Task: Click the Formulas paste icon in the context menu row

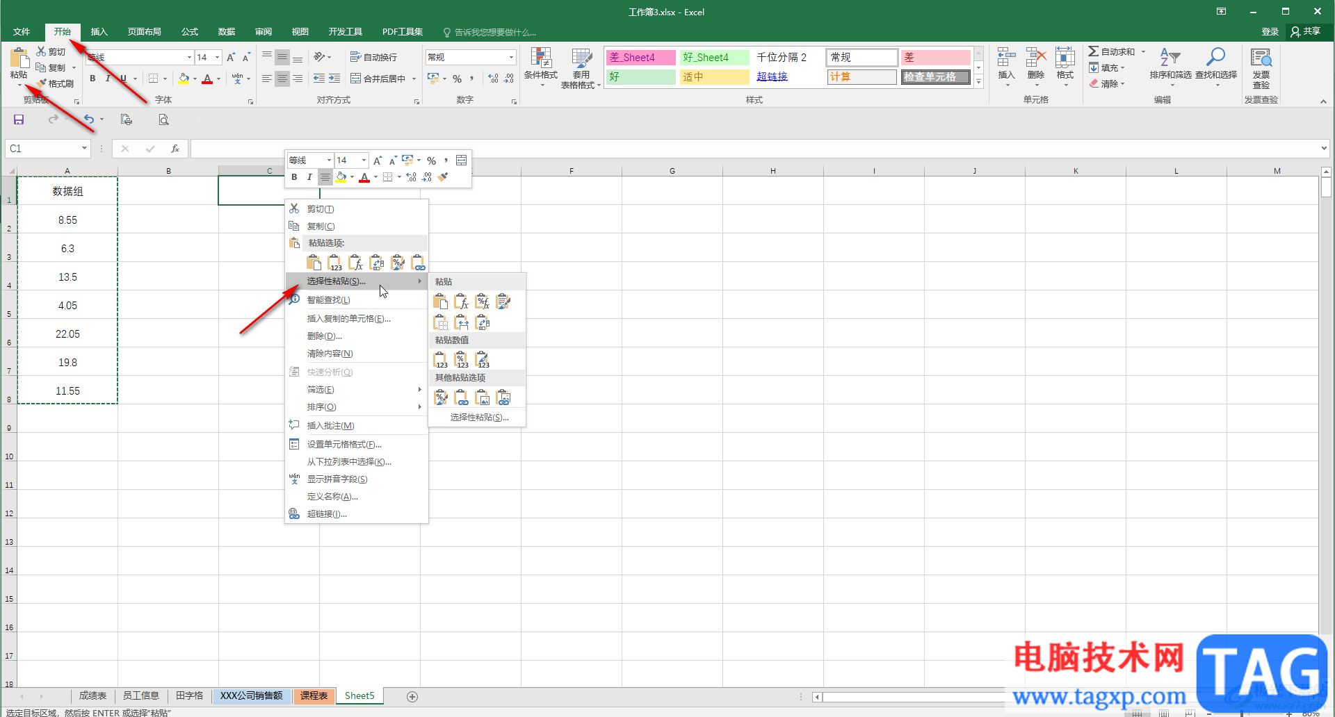Action: [355, 263]
